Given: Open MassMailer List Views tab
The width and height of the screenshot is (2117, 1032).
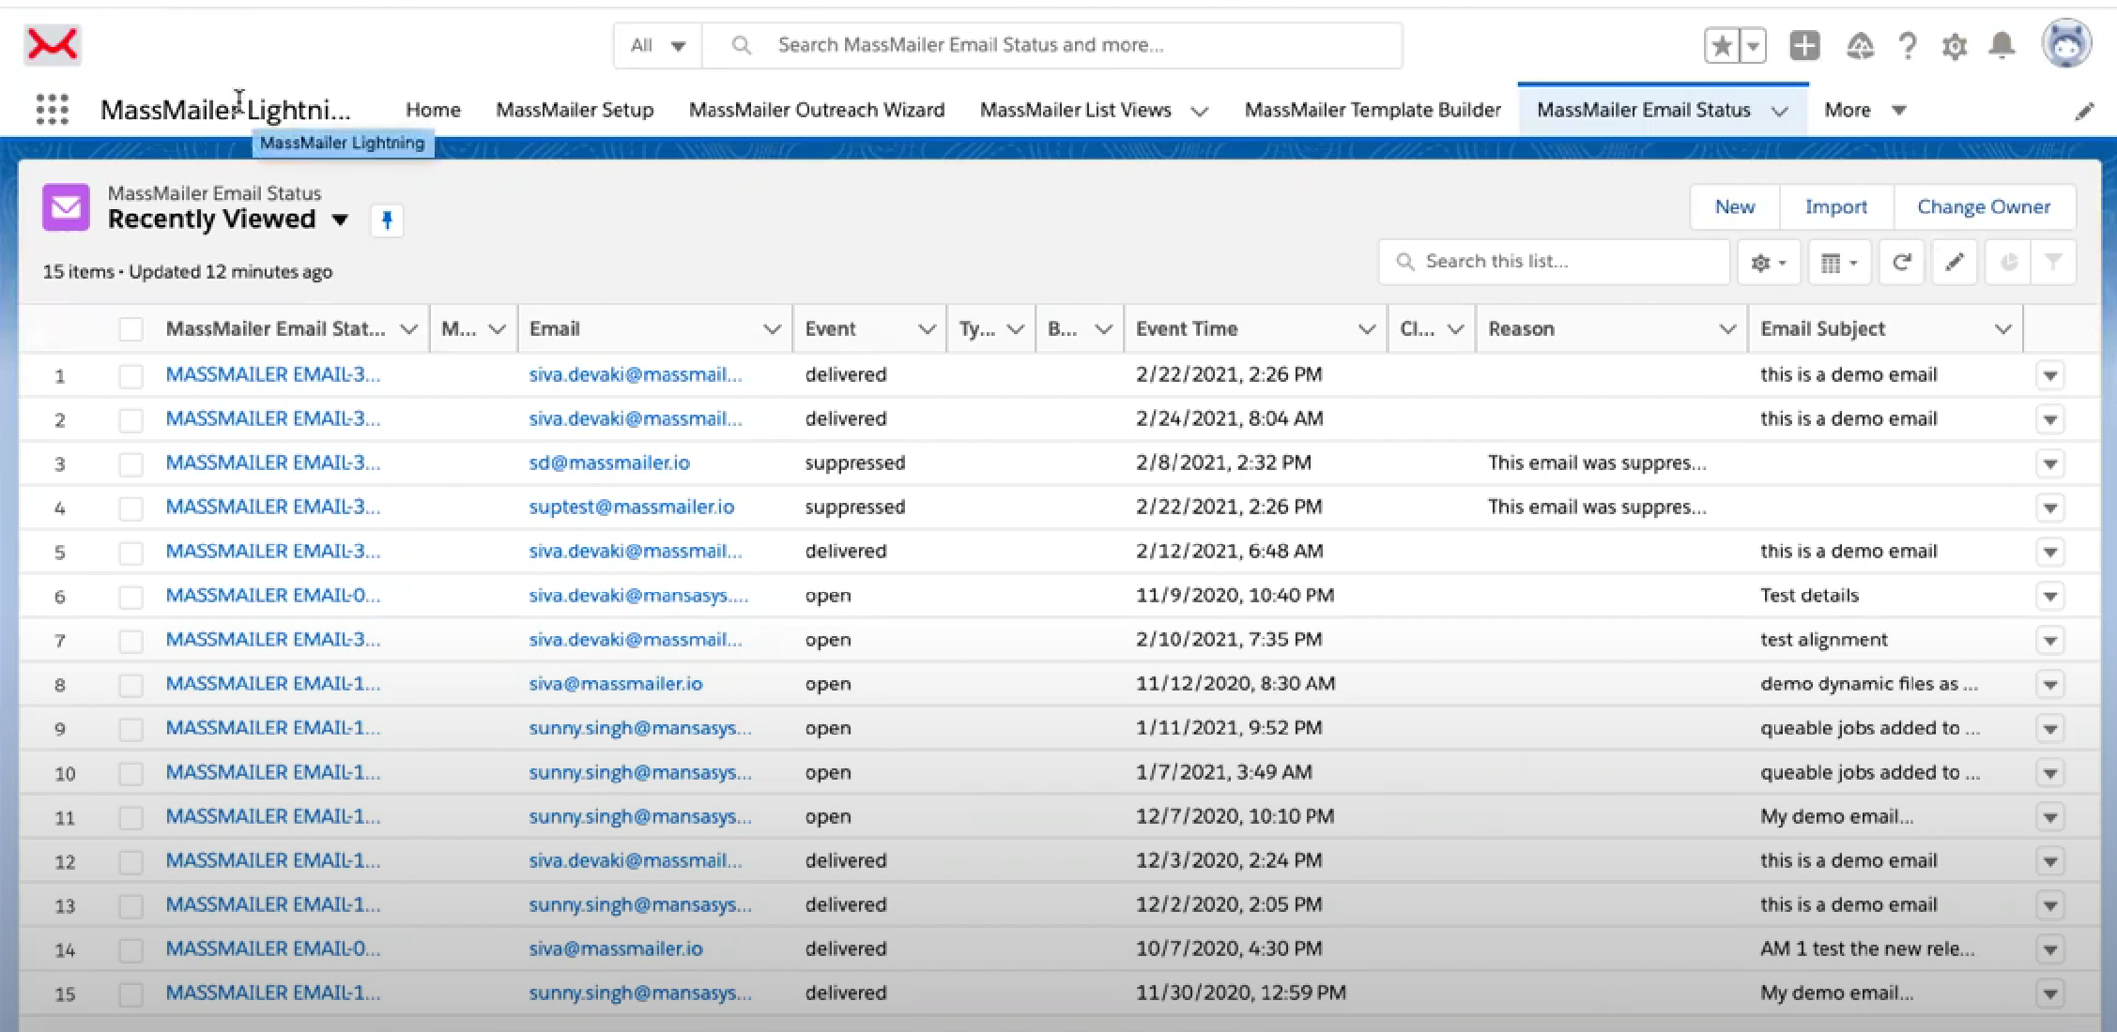Looking at the screenshot, I should click(x=1076, y=110).
